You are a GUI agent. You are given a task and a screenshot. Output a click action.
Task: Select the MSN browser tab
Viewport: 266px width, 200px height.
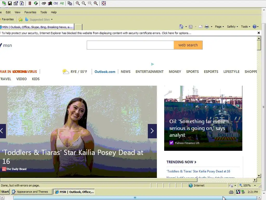pos(37,27)
